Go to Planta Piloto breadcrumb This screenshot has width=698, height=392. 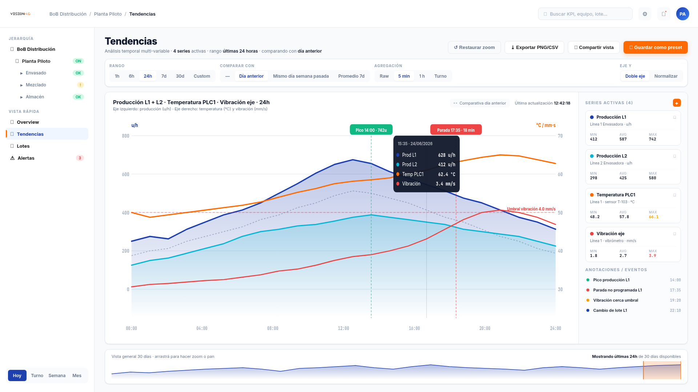[x=108, y=14]
